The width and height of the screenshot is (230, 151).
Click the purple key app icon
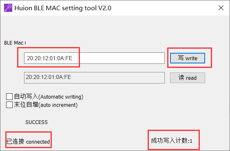8,8
